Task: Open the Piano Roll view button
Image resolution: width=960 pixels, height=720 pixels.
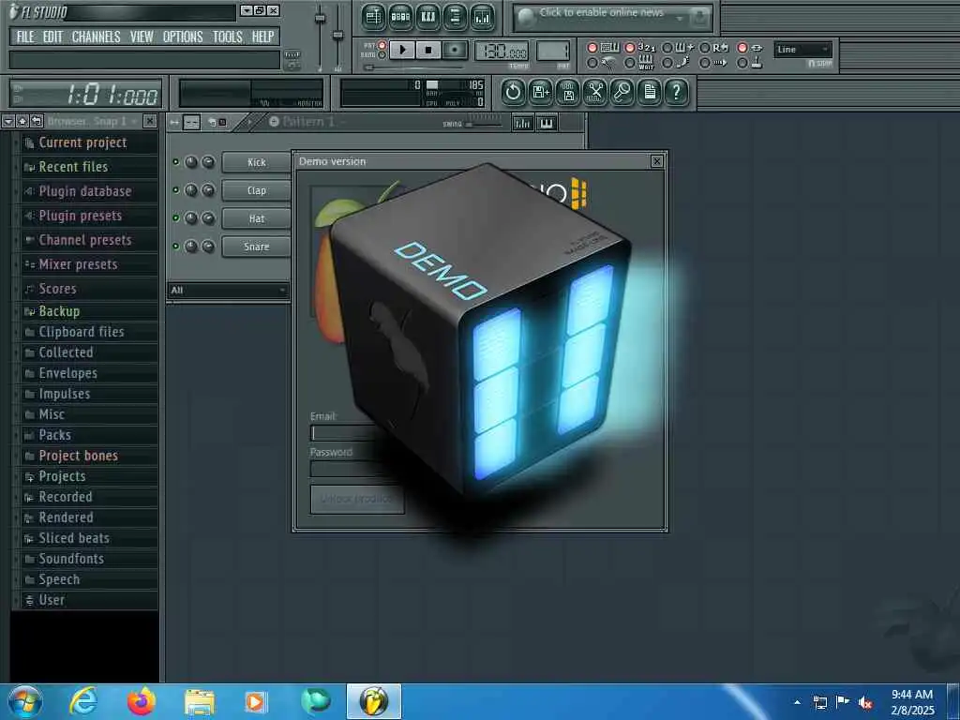Action: pos(427,17)
